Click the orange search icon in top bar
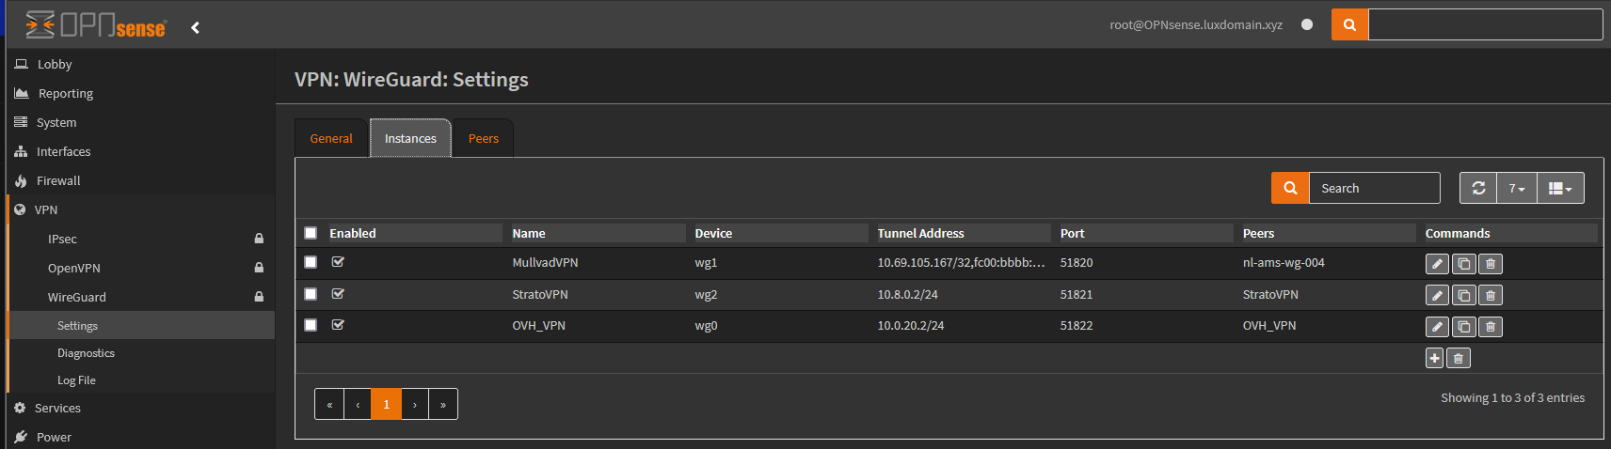This screenshot has height=449, width=1611. 1349,25
